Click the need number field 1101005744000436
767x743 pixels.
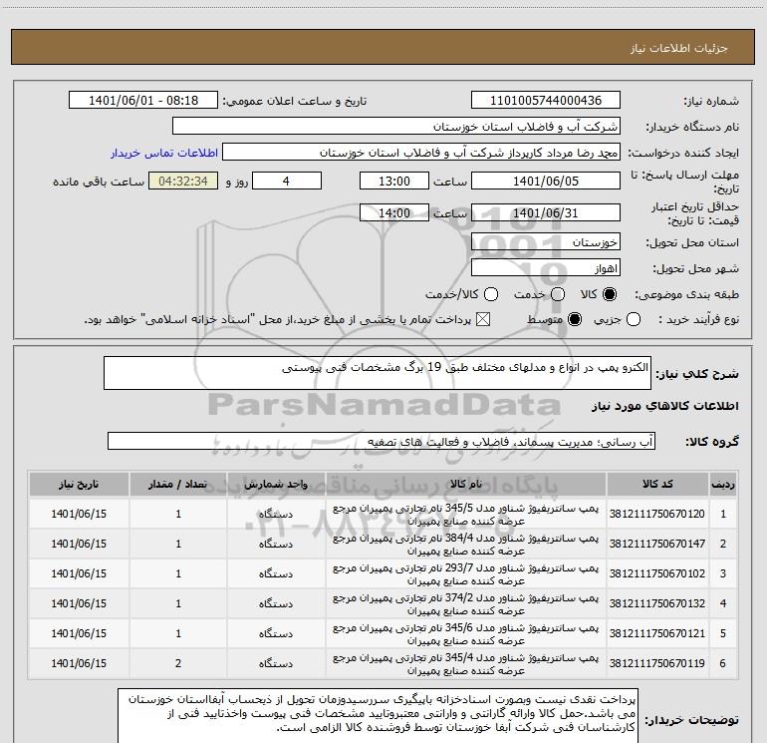pos(546,101)
